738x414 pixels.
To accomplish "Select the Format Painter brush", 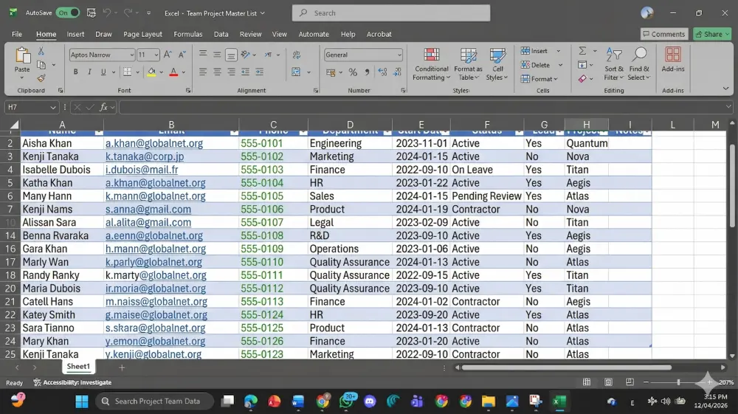I will pos(41,78).
